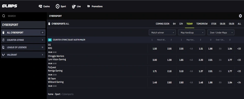The height and width of the screenshot is (99, 244).
Task: Pick Over 1.96 odds BB Team match
Action: point(210,82)
